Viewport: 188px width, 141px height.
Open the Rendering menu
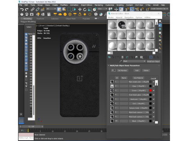click(x=99, y=5)
